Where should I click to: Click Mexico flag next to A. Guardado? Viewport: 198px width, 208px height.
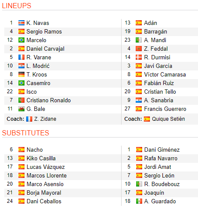click(139, 201)
